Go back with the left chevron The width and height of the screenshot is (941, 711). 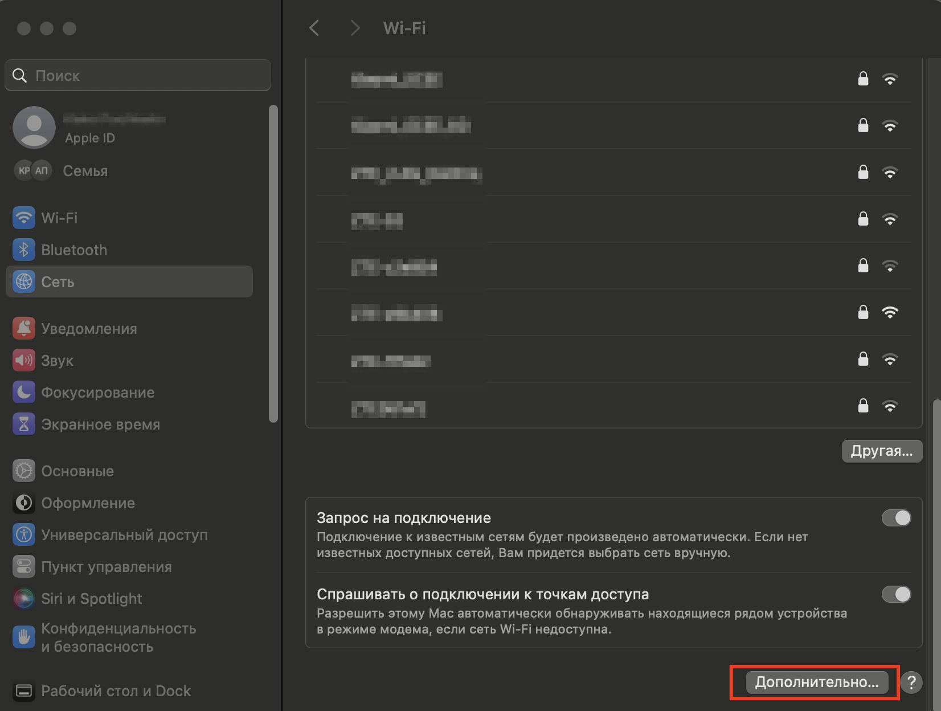tap(314, 28)
